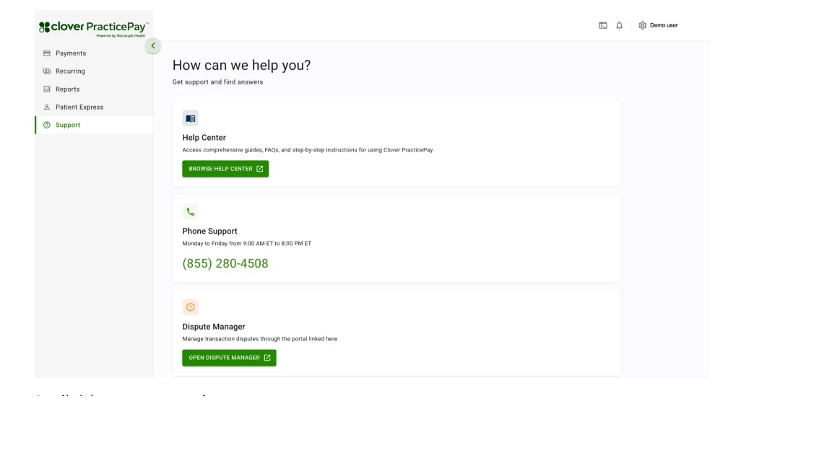Click the Phone Support phone icon
Viewport: 832px width, 463px height.
coord(191,212)
